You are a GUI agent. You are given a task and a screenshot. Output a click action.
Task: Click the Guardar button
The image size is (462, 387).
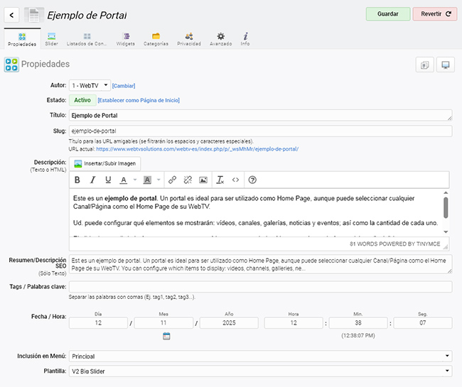388,13
